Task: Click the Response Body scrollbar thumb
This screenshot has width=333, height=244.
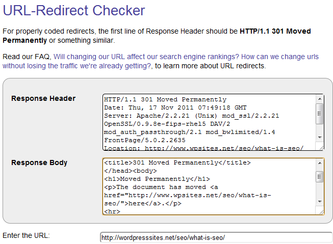Action: click(x=320, y=176)
